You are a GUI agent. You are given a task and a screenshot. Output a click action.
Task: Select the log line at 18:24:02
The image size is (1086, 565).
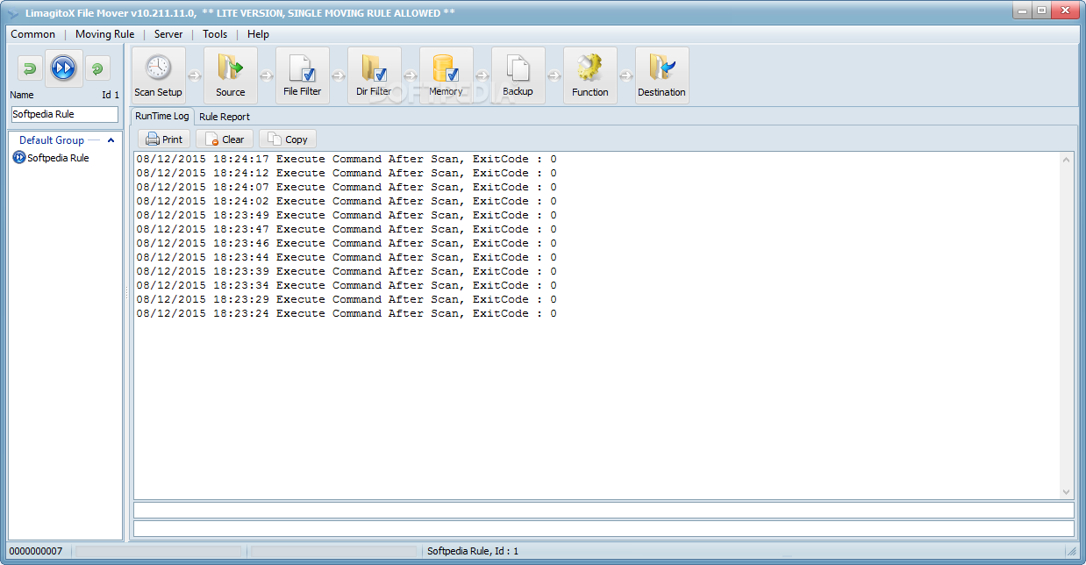(347, 201)
